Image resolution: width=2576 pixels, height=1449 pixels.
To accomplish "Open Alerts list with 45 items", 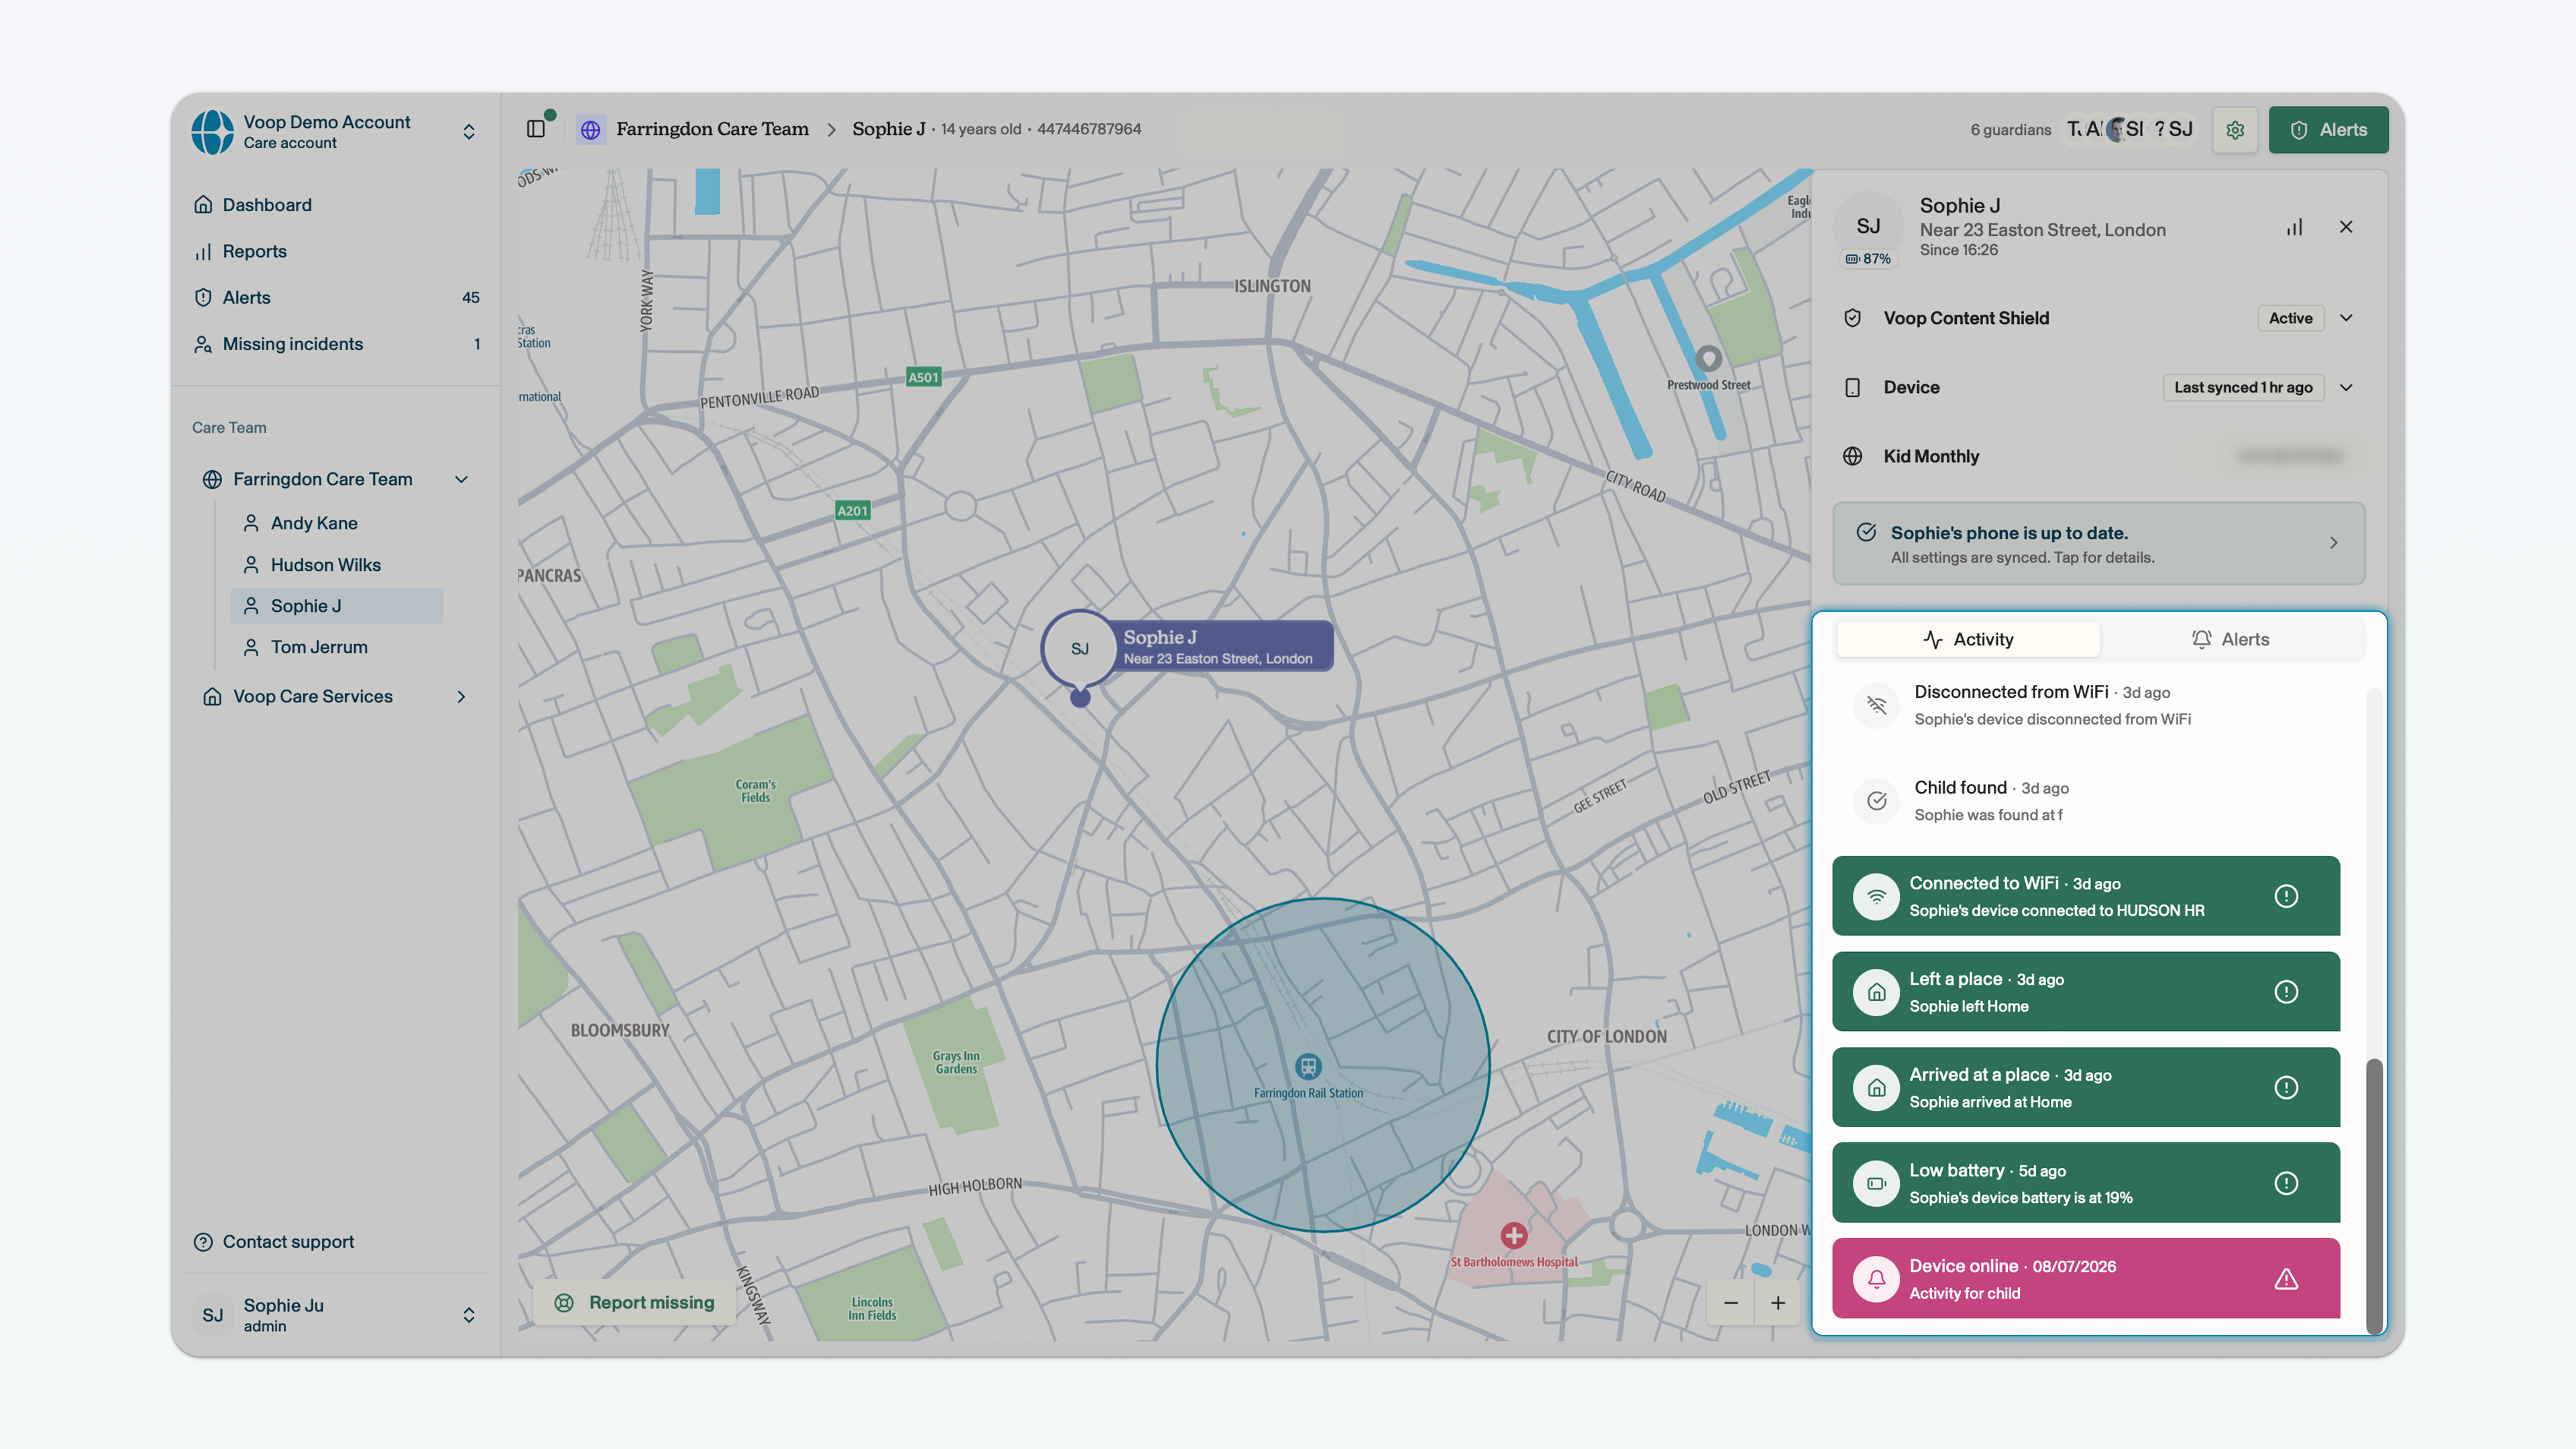I will tap(336, 297).
